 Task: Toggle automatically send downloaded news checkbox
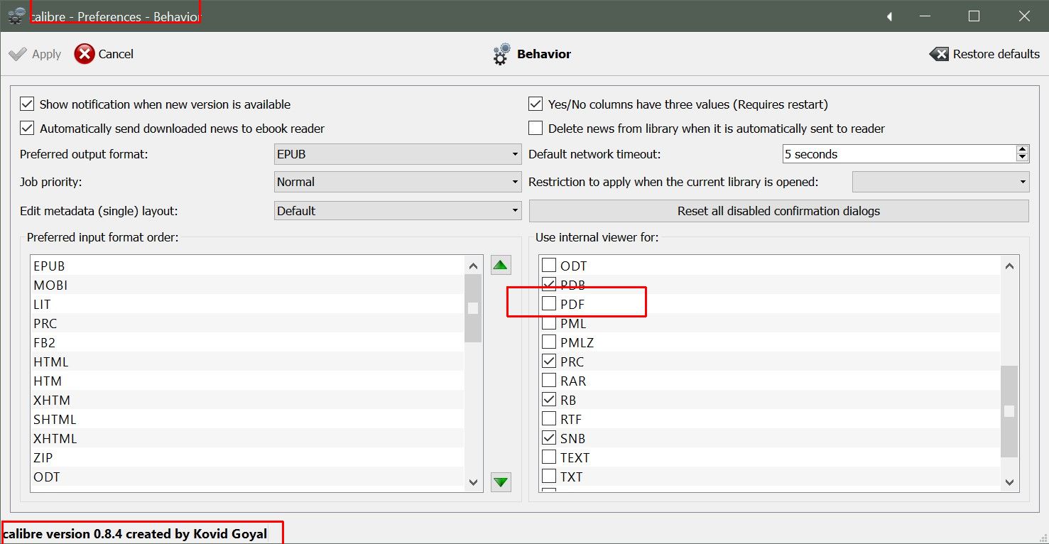click(27, 129)
